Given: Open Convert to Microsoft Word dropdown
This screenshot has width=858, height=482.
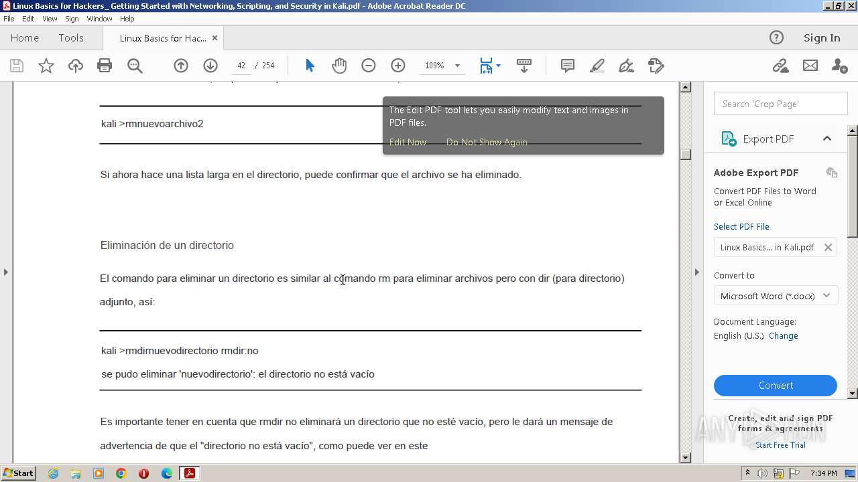Looking at the screenshot, I should 776,296.
